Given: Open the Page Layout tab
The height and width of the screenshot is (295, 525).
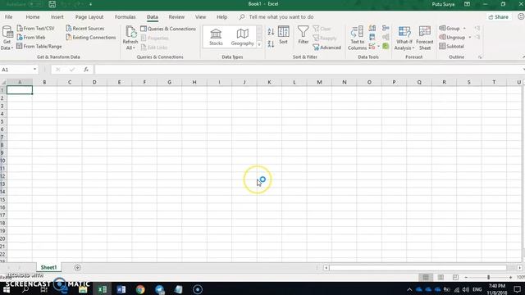Looking at the screenshot, I should tap(89, 16).
